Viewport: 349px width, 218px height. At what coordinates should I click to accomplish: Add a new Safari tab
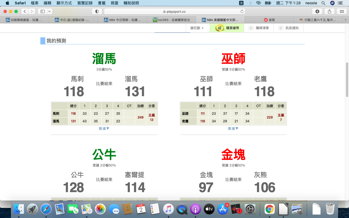pos(346,20)
